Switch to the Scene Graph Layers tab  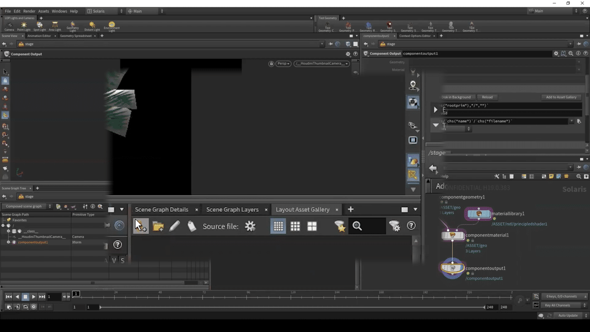pos(232,210)
